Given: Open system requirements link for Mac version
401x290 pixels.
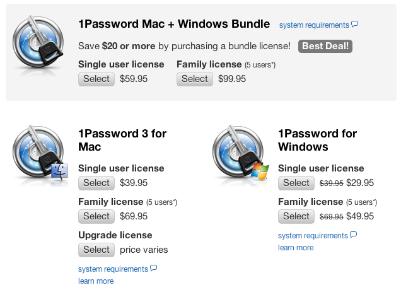Looking at the screenshot, I should click(x=113, y=269).
